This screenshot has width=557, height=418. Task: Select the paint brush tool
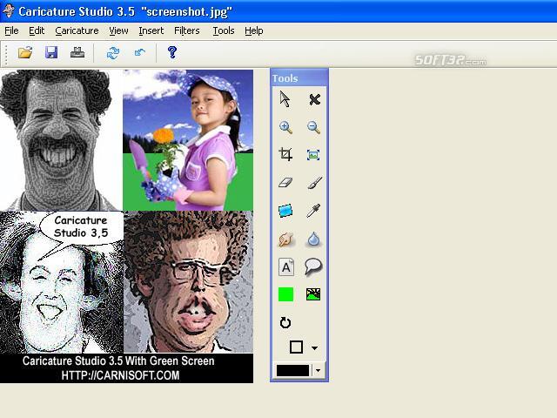[x=314, y=183]
